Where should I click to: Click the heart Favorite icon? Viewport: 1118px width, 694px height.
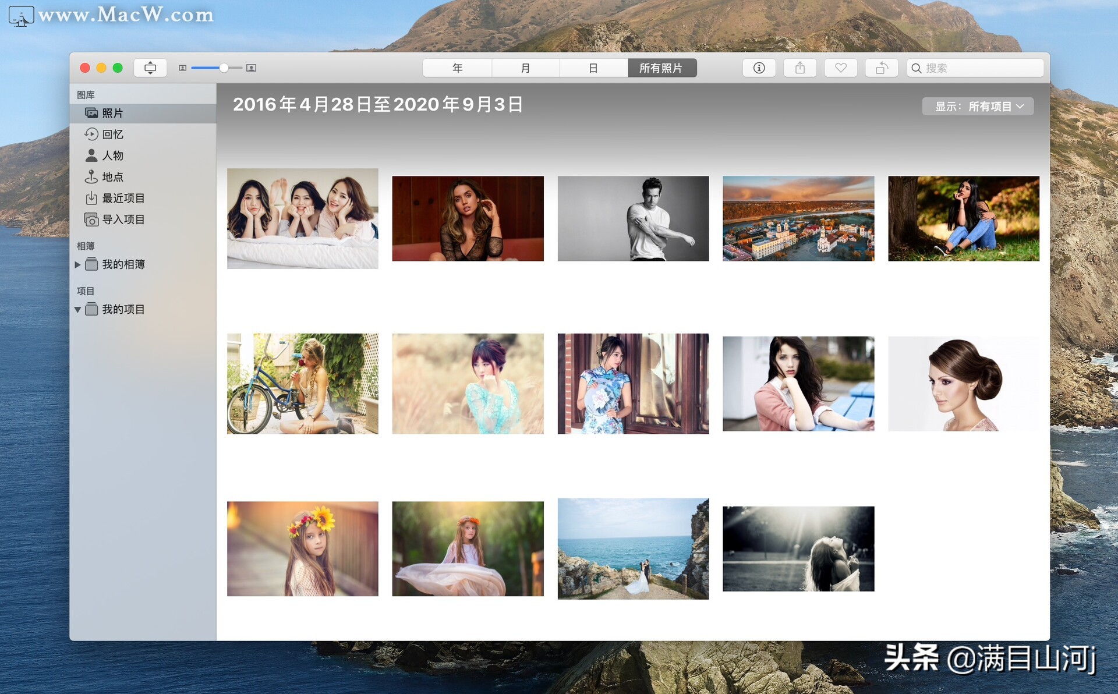pos(840,68)
